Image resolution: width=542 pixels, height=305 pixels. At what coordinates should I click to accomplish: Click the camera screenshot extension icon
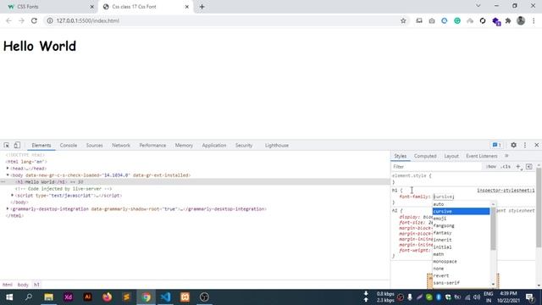(x=432, y=20)
